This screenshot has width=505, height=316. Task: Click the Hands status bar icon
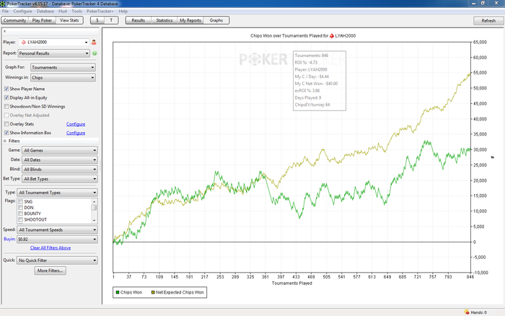point(467,312)
